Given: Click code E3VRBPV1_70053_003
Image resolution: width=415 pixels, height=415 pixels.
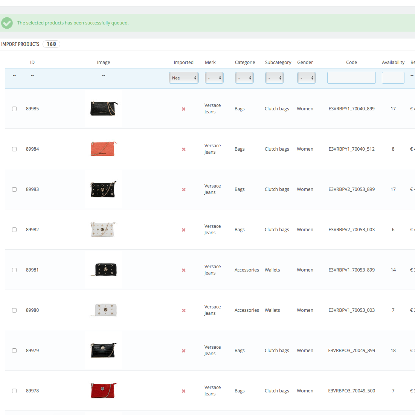Looking at the screenshot, I should tap(351, 310).
